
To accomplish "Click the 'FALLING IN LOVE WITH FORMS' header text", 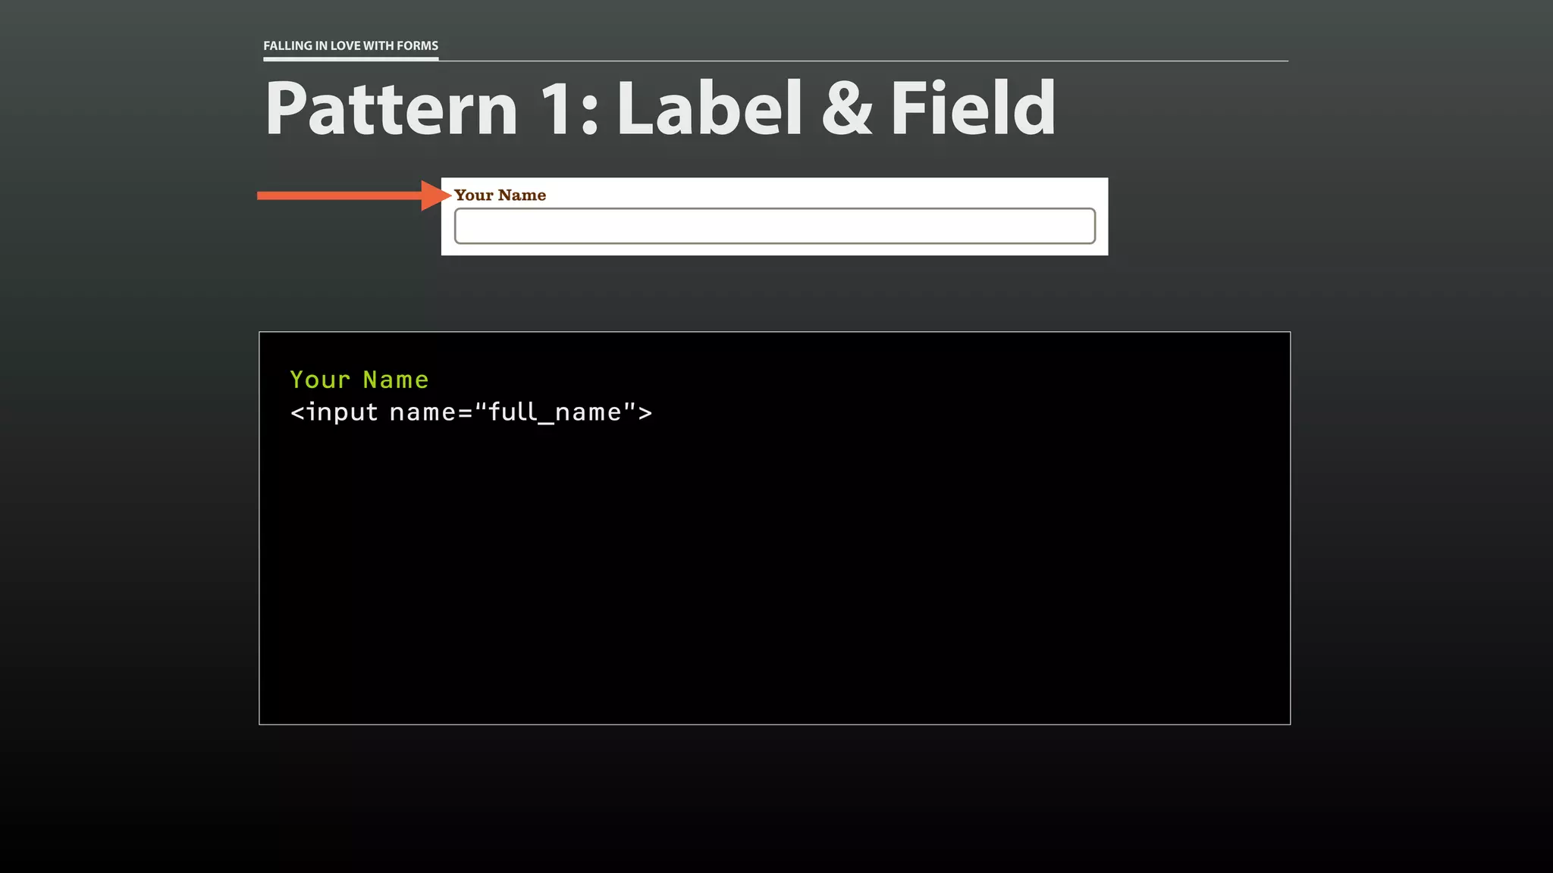I will [x=350, y=45].
